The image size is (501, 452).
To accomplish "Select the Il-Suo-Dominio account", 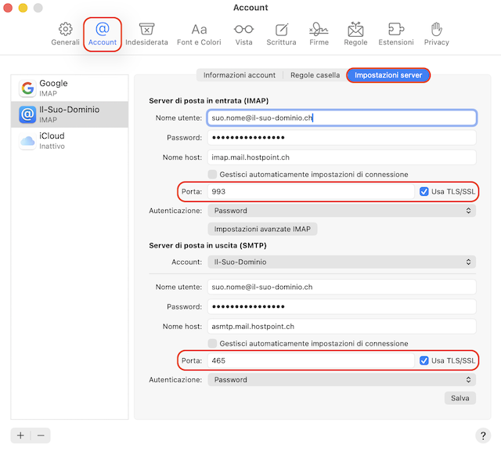I will [70, 114].
